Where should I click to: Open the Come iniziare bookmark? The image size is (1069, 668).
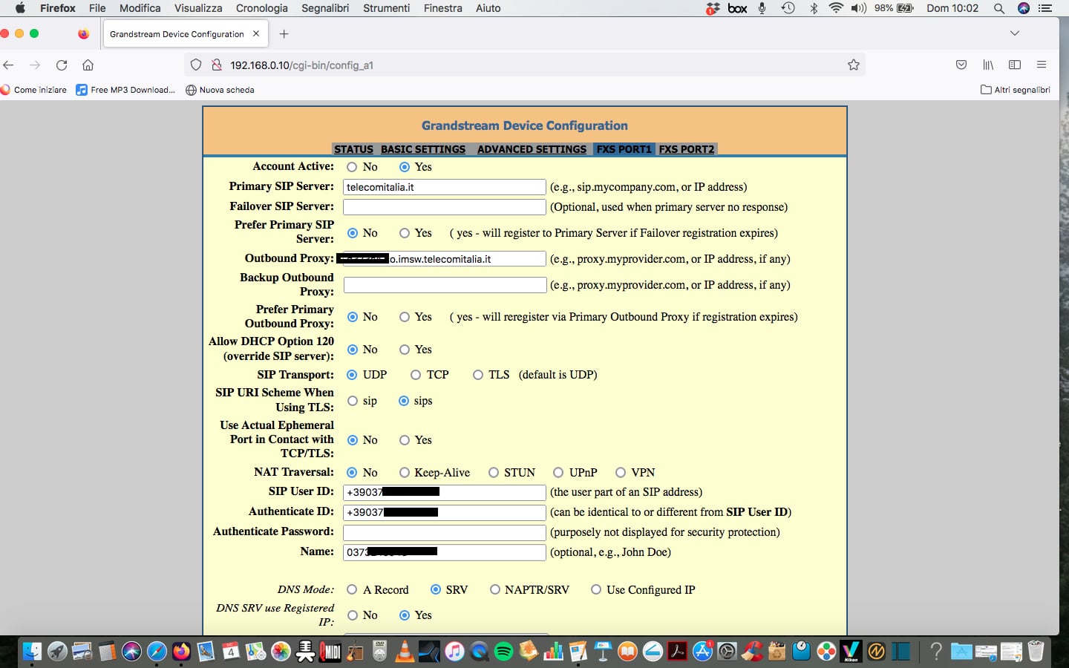click(34, 90)
